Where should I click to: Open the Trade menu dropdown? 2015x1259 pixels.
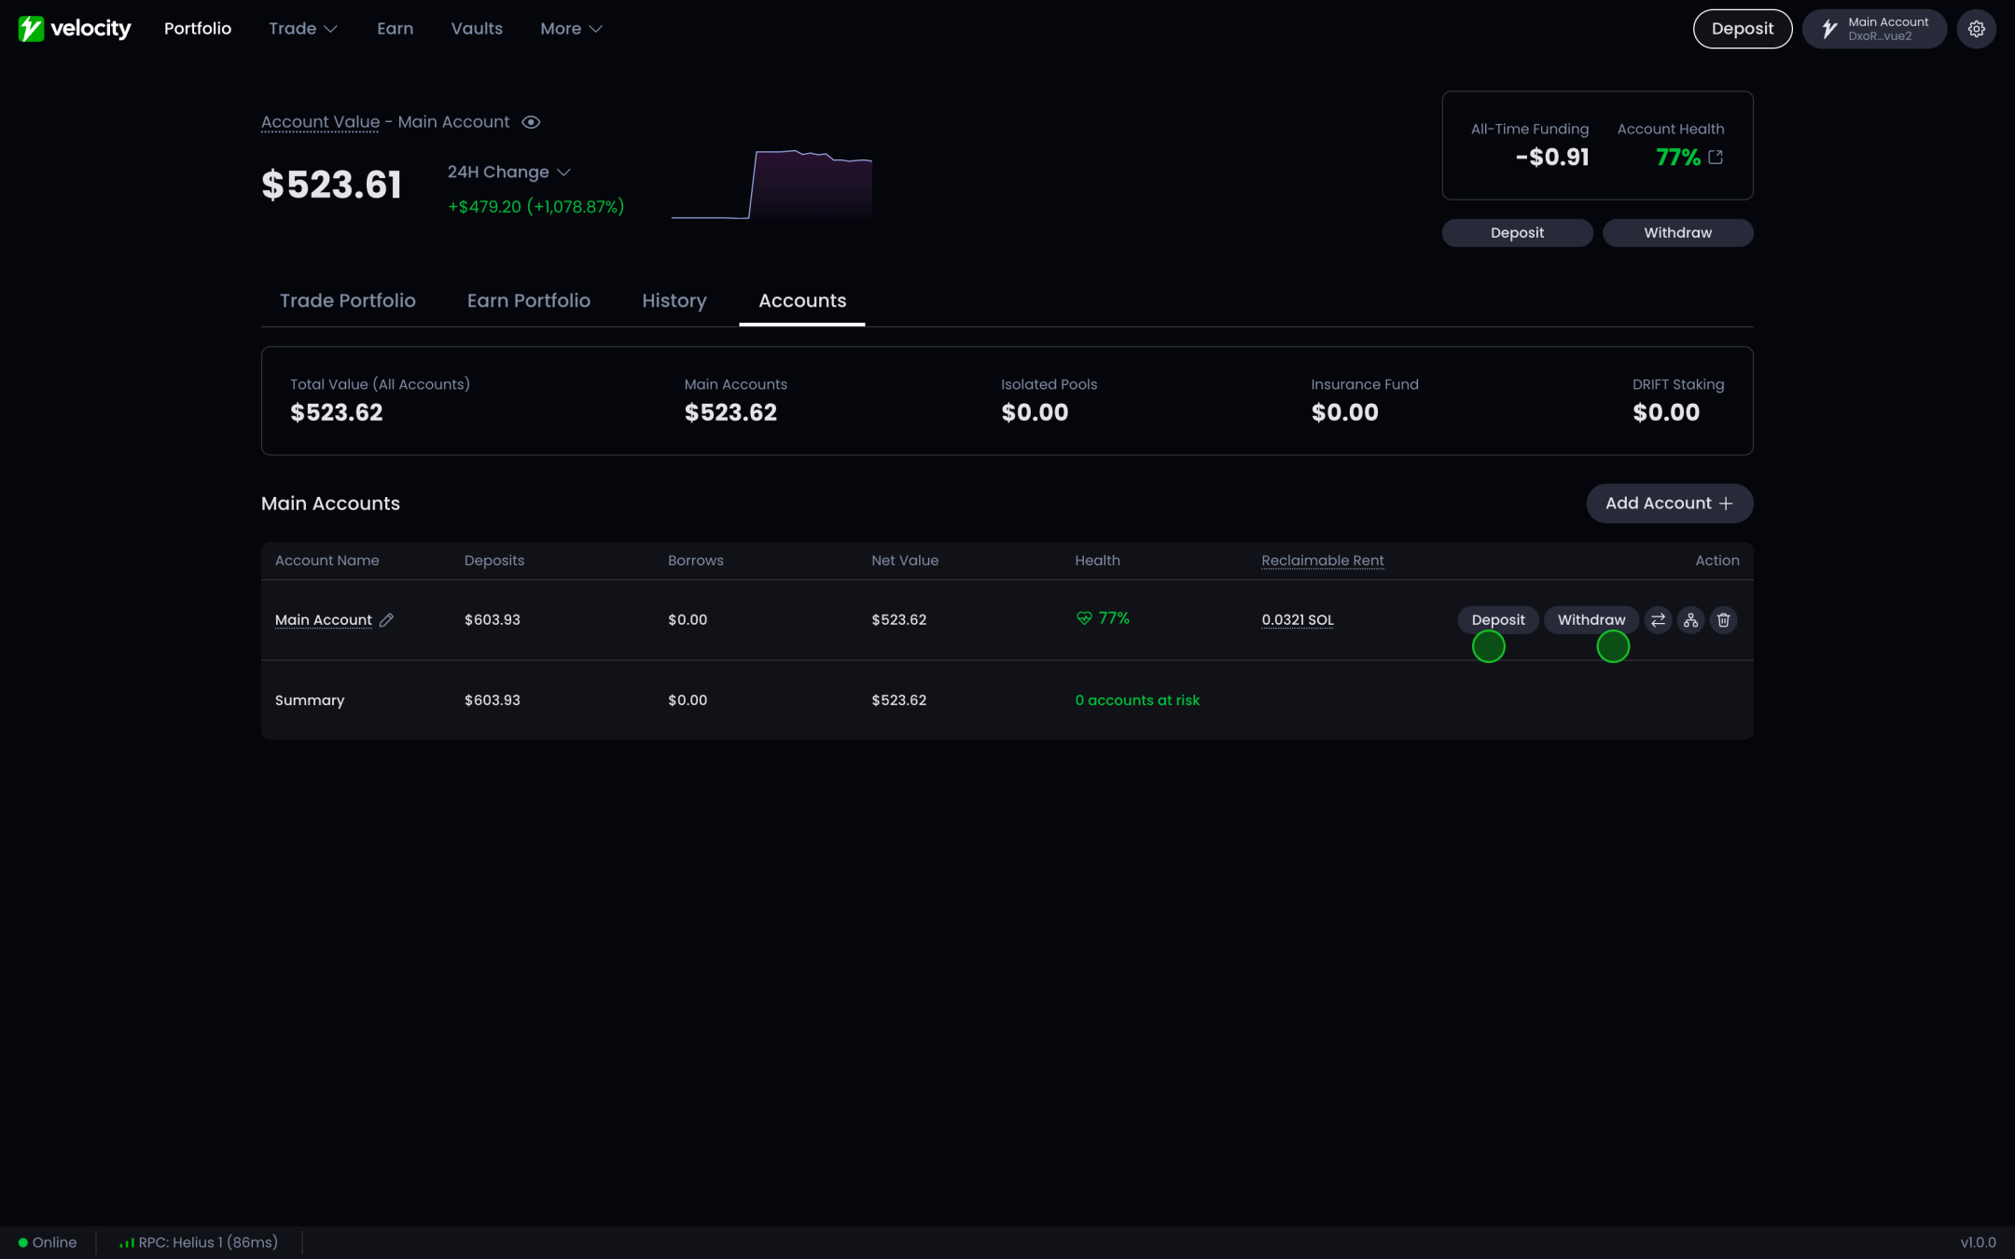[x=302, y=29]
